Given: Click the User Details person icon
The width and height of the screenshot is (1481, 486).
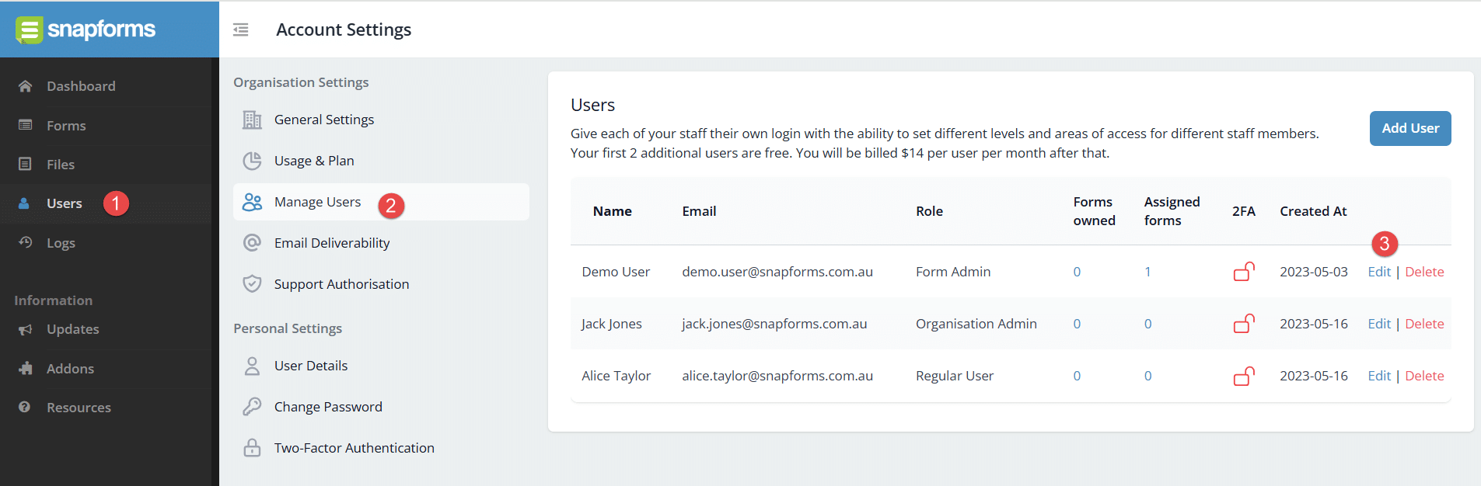Looking at the screenshot, I should pos(252,366).
